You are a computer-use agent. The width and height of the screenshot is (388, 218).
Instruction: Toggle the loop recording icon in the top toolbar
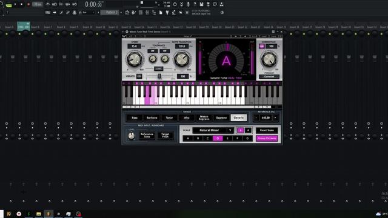74,4
